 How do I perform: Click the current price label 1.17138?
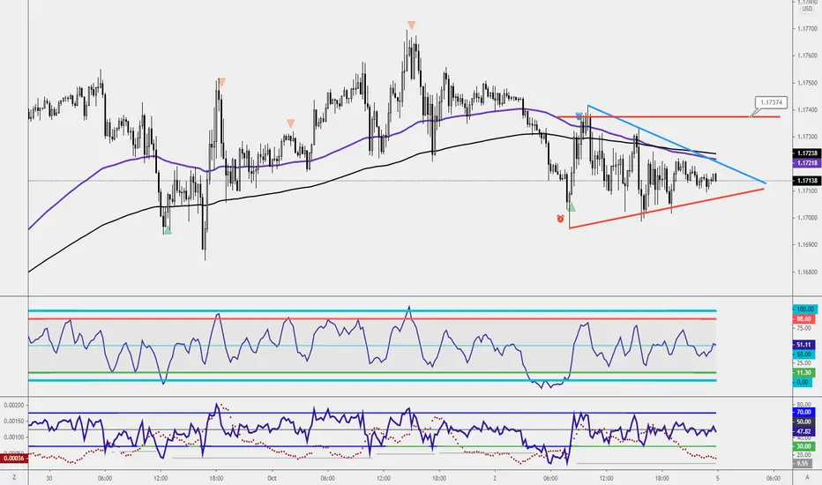(807, 181)
